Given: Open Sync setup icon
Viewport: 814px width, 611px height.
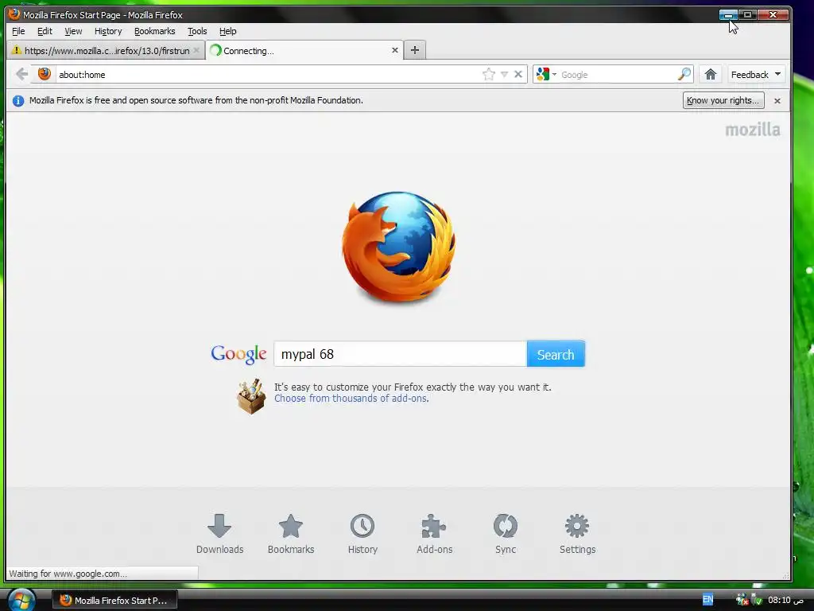Looking at the screenshot, I should pyautogui.click(x=505, y=534).
